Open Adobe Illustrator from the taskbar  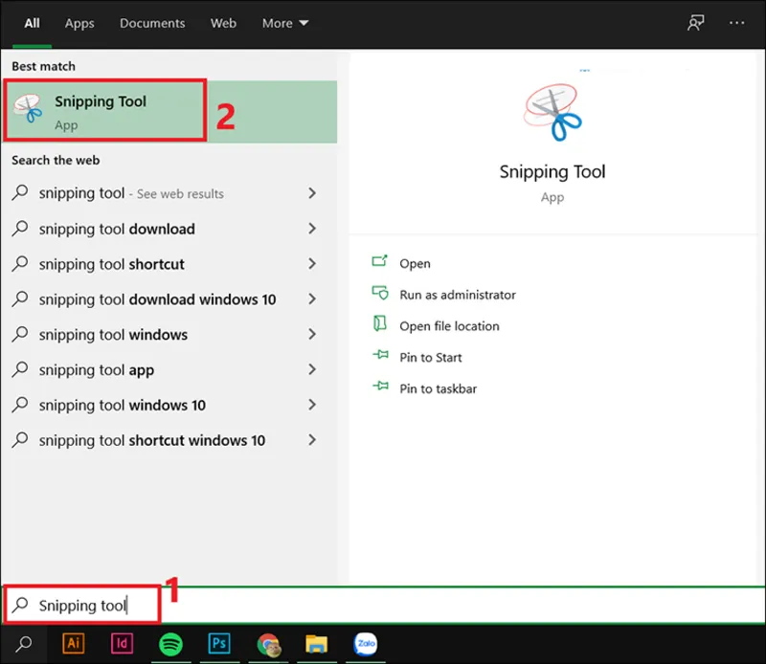74,644
